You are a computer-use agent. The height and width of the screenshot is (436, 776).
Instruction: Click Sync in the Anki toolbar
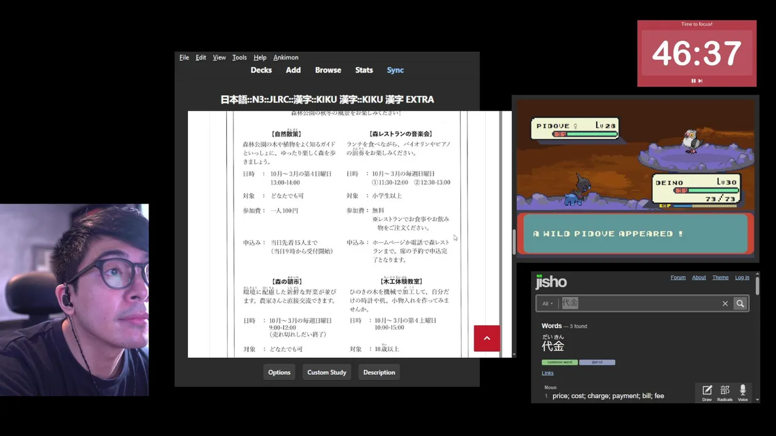point(395,70)
